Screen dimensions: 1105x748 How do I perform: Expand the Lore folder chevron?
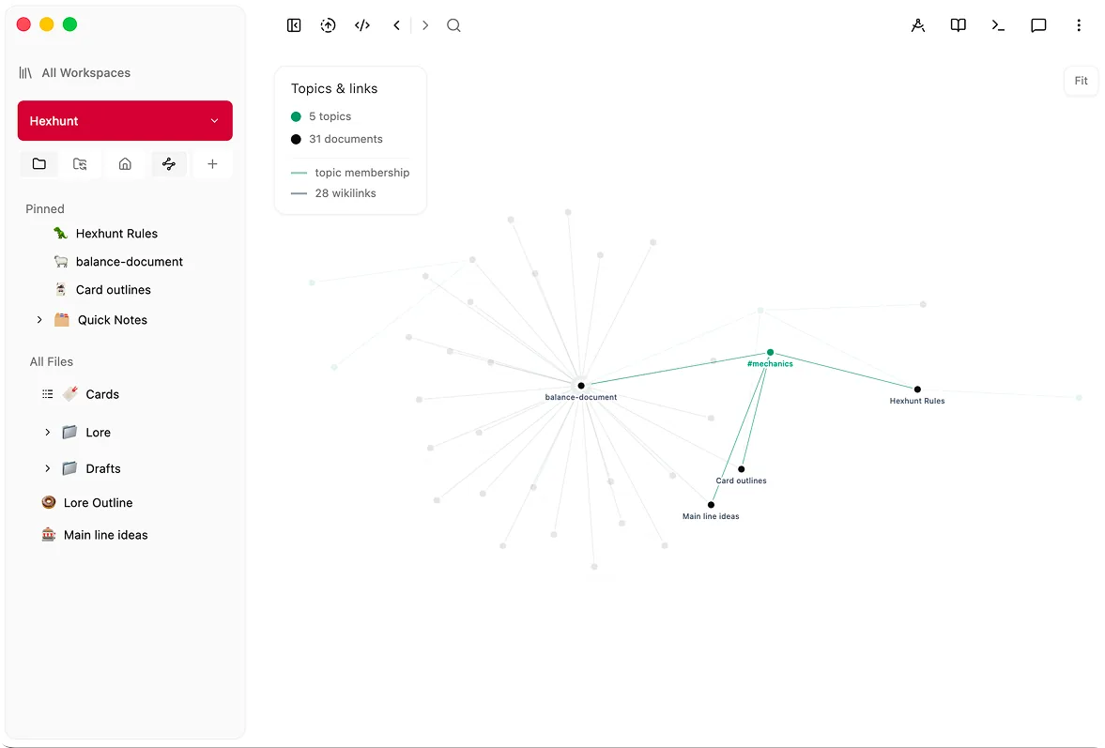point(47,433)
